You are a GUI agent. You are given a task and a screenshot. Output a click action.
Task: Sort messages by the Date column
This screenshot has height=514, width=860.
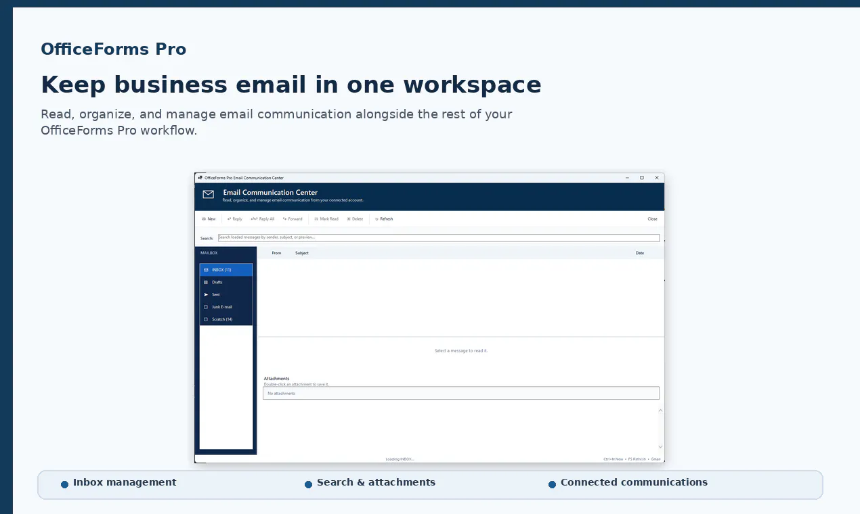click(x=640, y=253)
